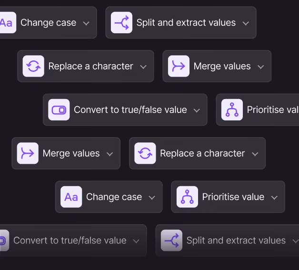The width and height of the screenshot is (299, 270).
Task: Select the Merge values label on the fourth row
Action: pyautogui.click(x=71, y=153)
